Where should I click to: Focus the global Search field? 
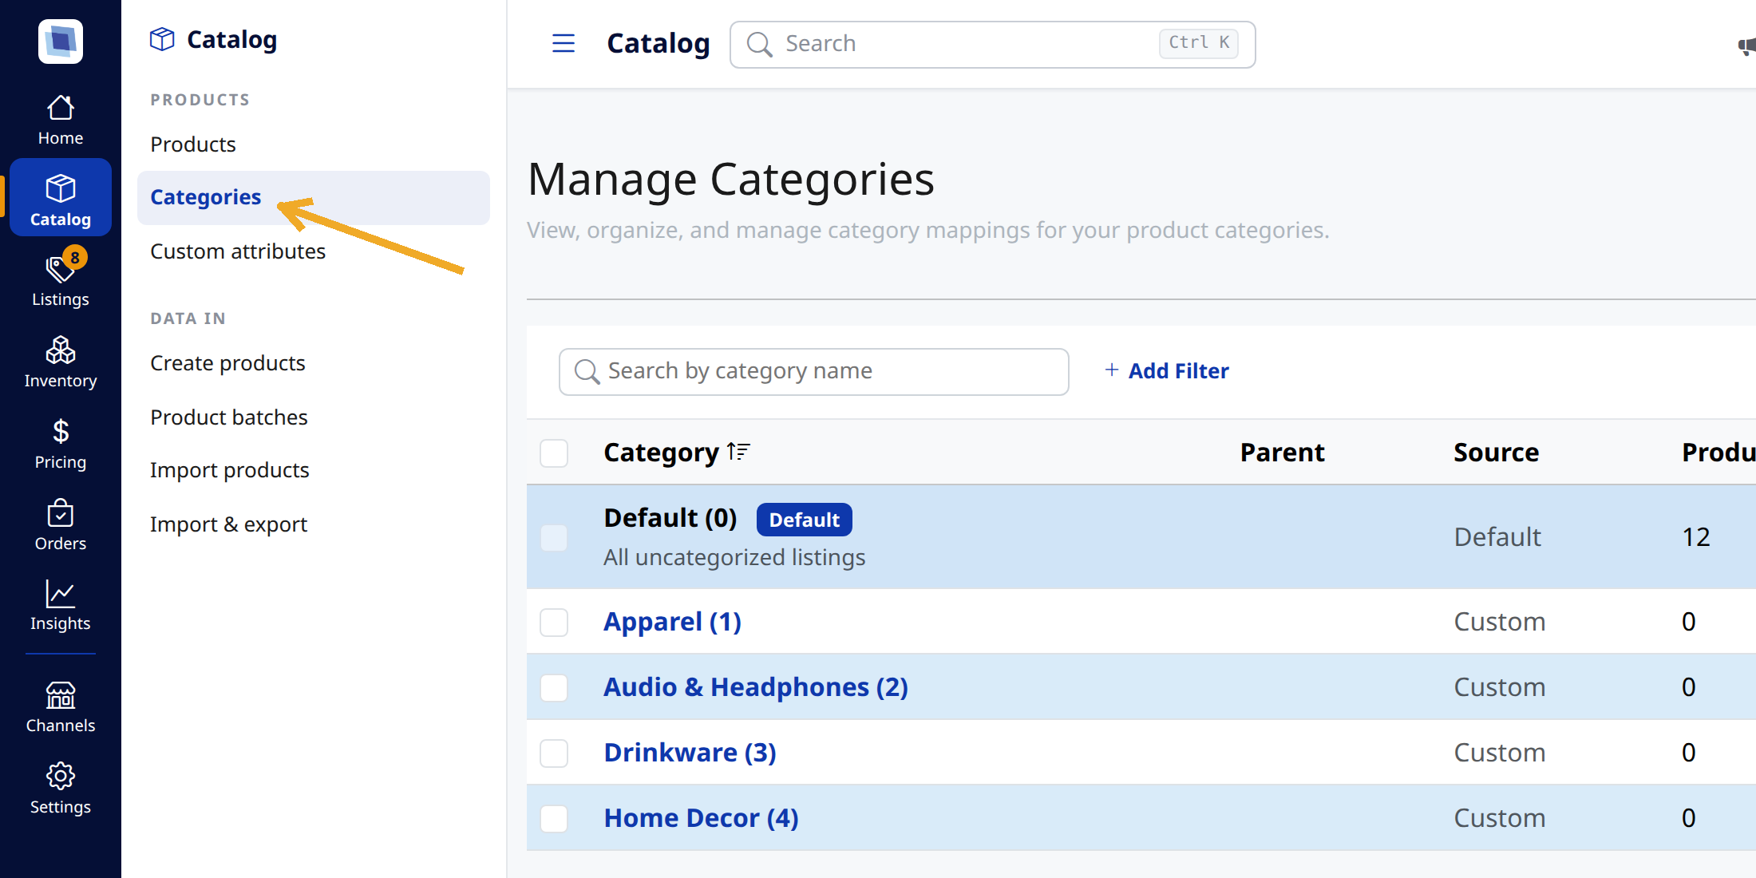(992, 44)
